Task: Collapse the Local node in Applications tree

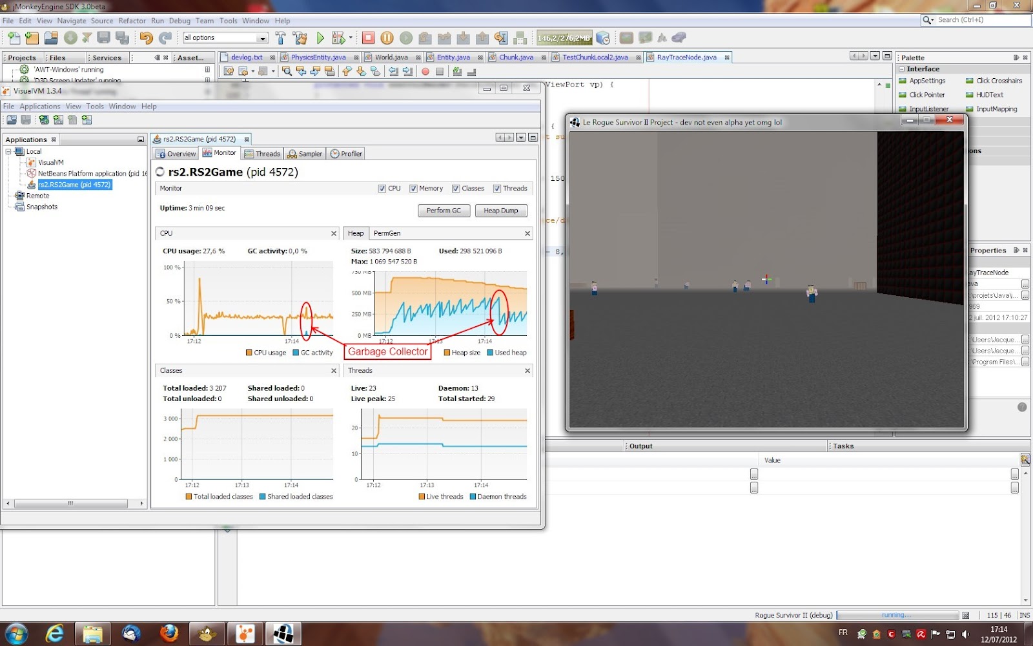Action: tap(8, 152)
